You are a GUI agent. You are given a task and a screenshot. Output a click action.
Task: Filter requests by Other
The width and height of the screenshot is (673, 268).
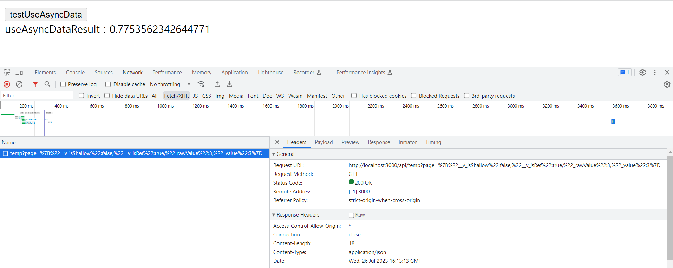pyautogui.click(x=338, y=96)
